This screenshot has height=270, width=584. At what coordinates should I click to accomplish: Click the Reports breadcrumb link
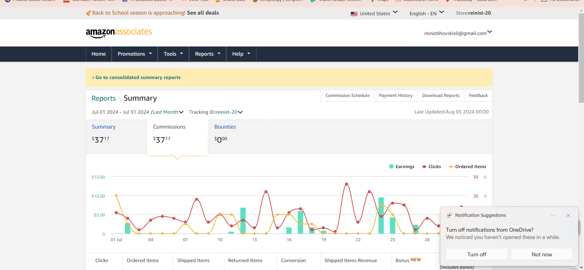(104, 98)
